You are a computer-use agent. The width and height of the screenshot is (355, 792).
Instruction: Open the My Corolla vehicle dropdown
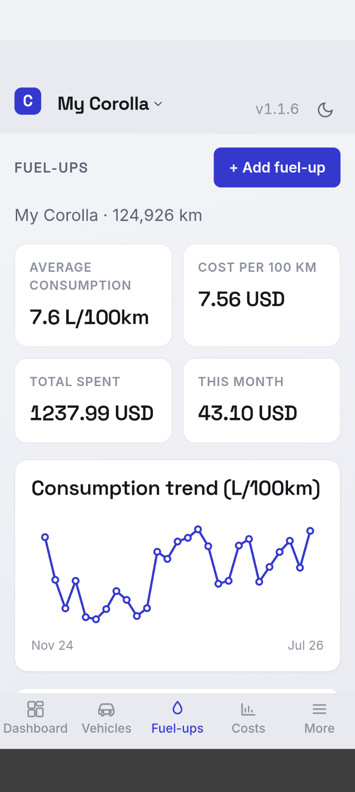coord(110,104)
